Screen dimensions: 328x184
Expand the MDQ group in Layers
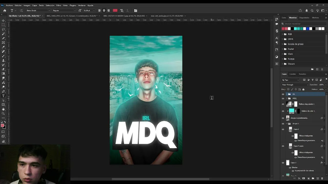point(286,98)
